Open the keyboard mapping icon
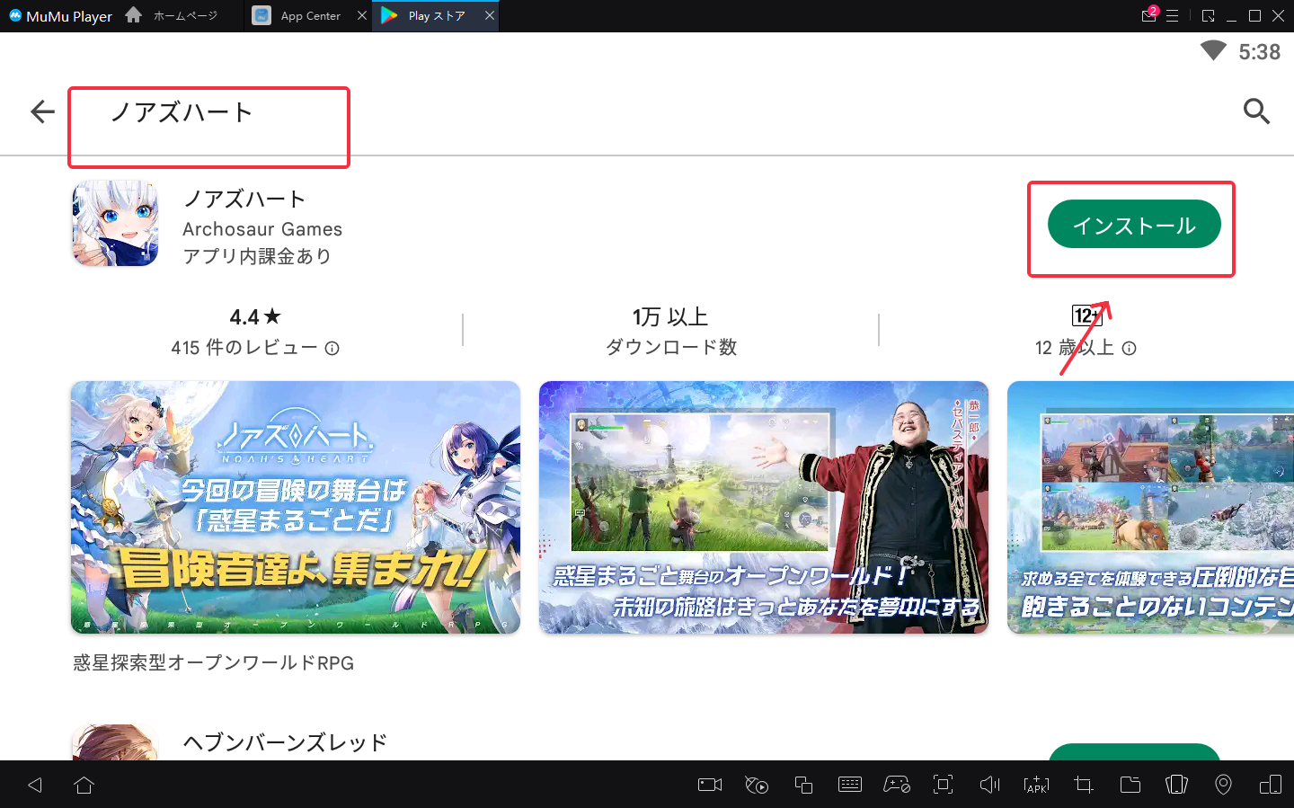Screen dimensions: 1294x808 click(x=849, y=785)
